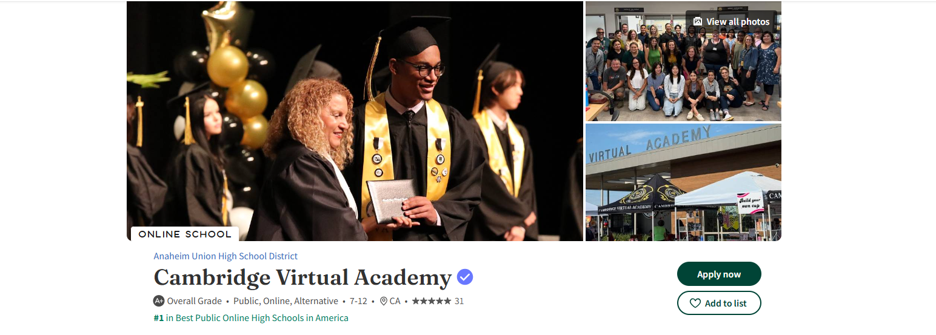Click the blue verified checkmark badge
This screenshot has width=936, height=335.
pos(465,277)
